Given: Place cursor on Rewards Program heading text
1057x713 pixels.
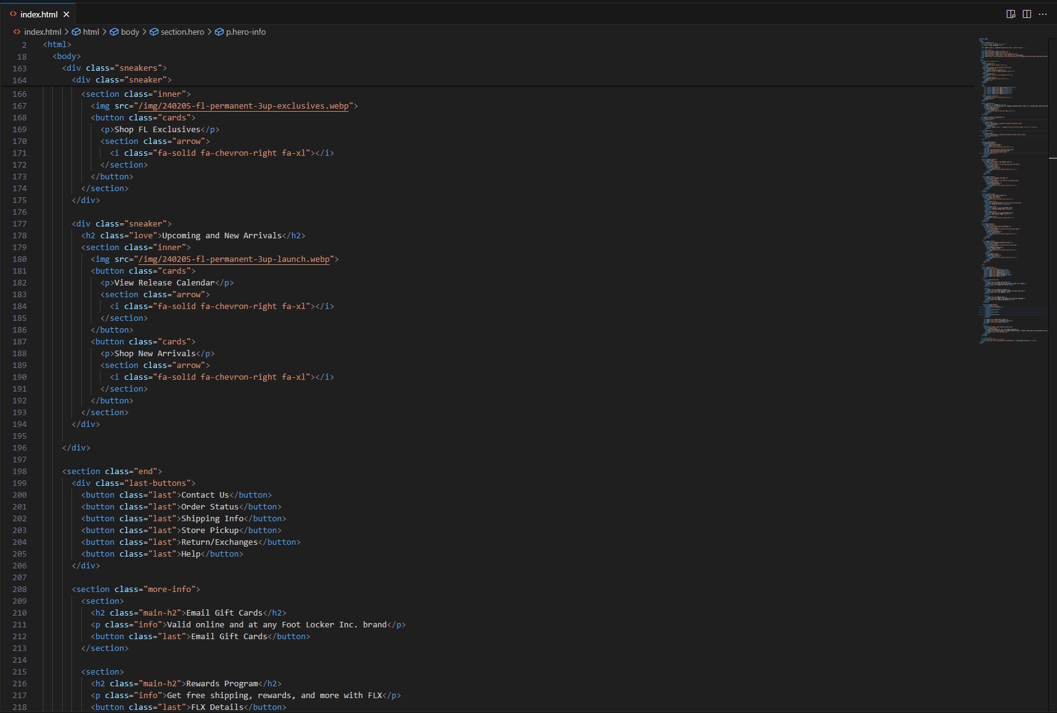Looking at the screenshot, I should tap(222, 684).
